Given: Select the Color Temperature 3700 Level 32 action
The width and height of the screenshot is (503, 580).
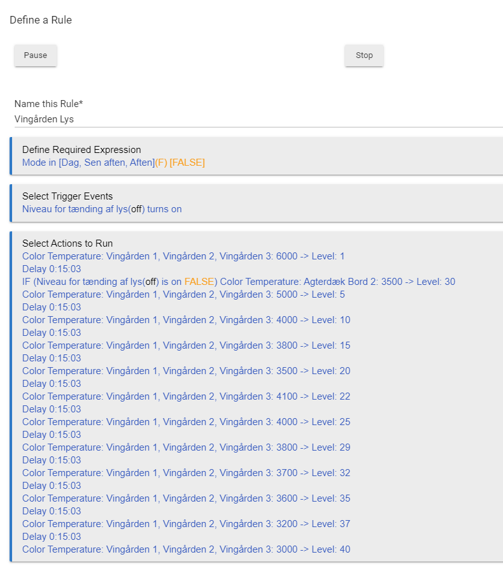Looking at the screenshot, I should coord(187,473).
